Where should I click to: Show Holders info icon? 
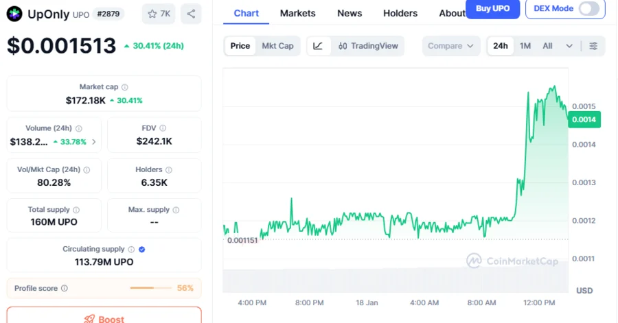click(169, 169)
